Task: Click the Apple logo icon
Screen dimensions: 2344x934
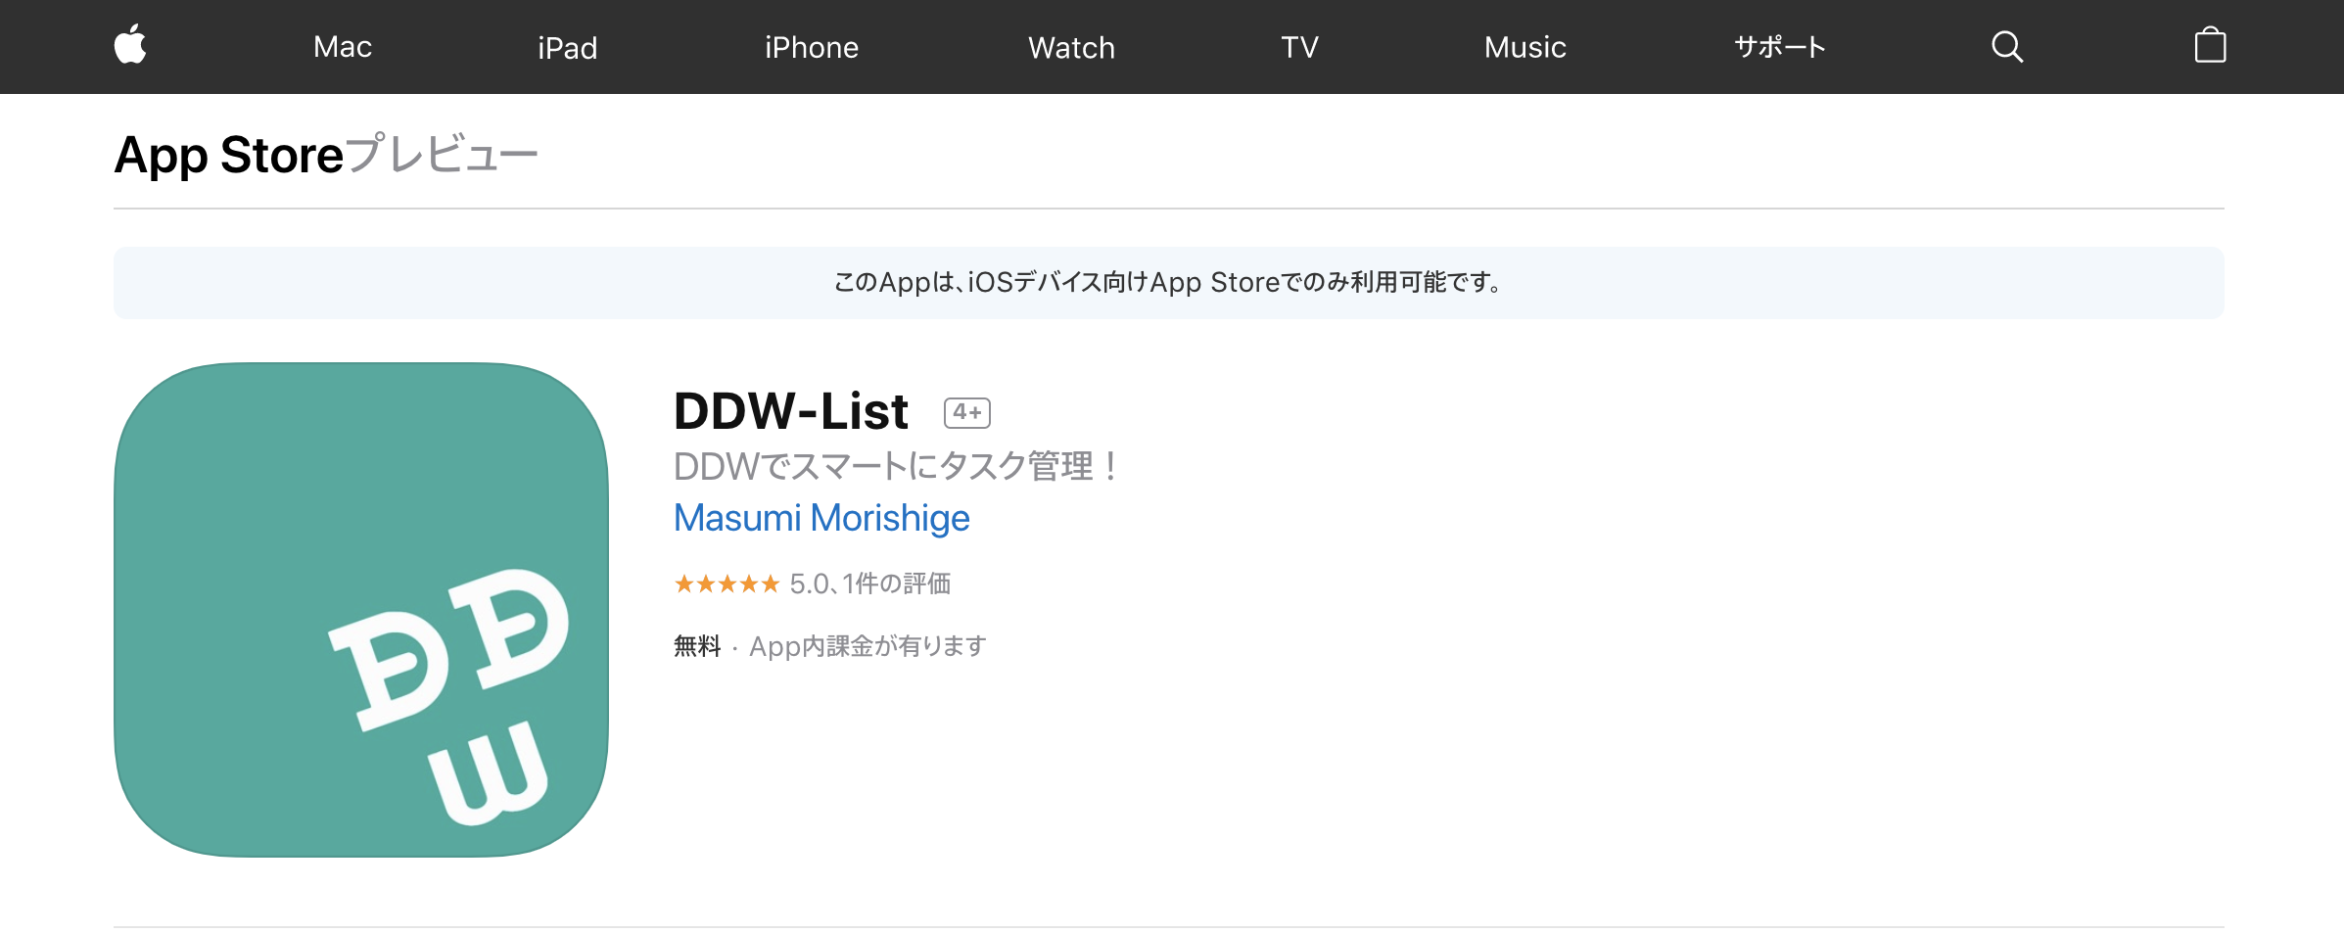Action: pyautogui.click(x=130, y=45)
